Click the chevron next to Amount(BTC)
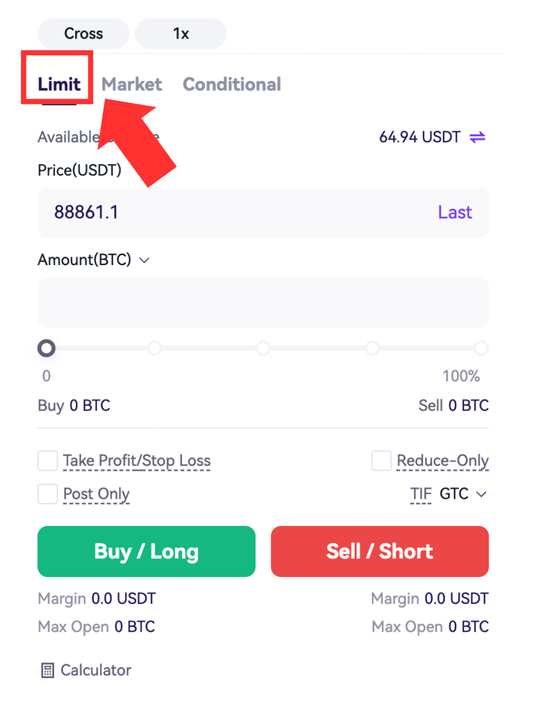The height and width of the screenshot is (714, 535). (144, 260)
